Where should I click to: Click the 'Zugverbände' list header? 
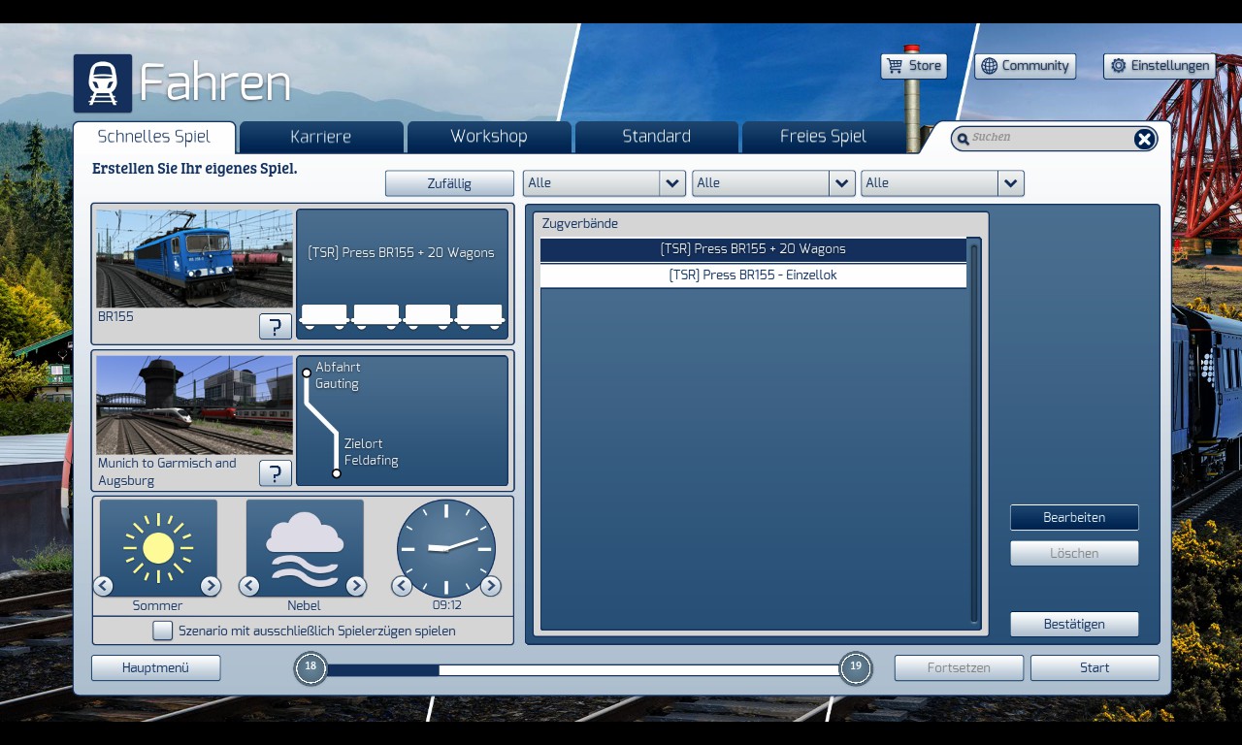click(x=579, y=224)
